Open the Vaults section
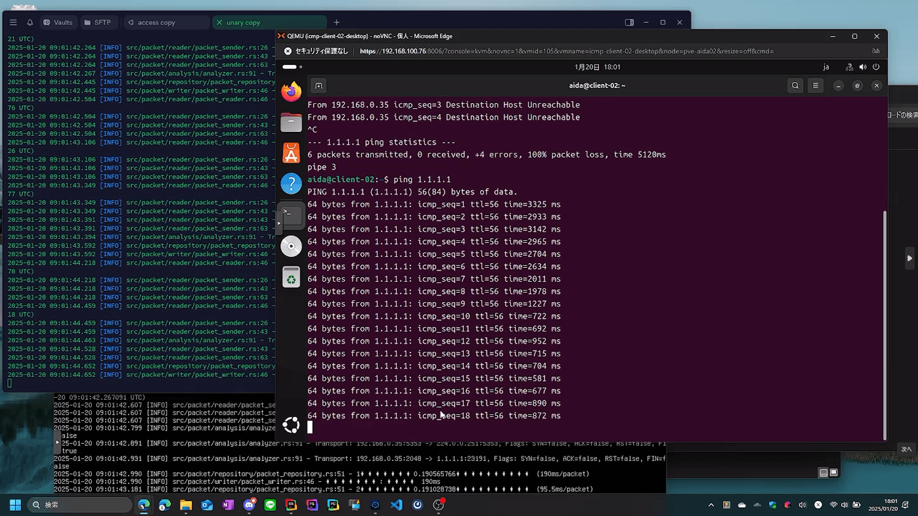918x516 pixels. pyautogui.click(x=58, y=22)
